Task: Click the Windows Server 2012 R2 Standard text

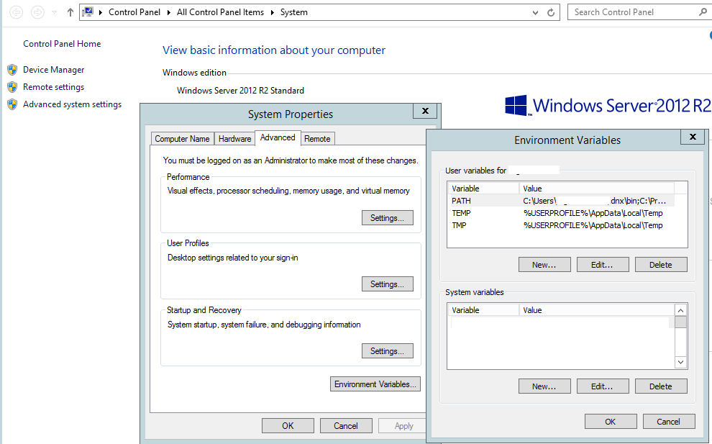Action: [241, 91]
